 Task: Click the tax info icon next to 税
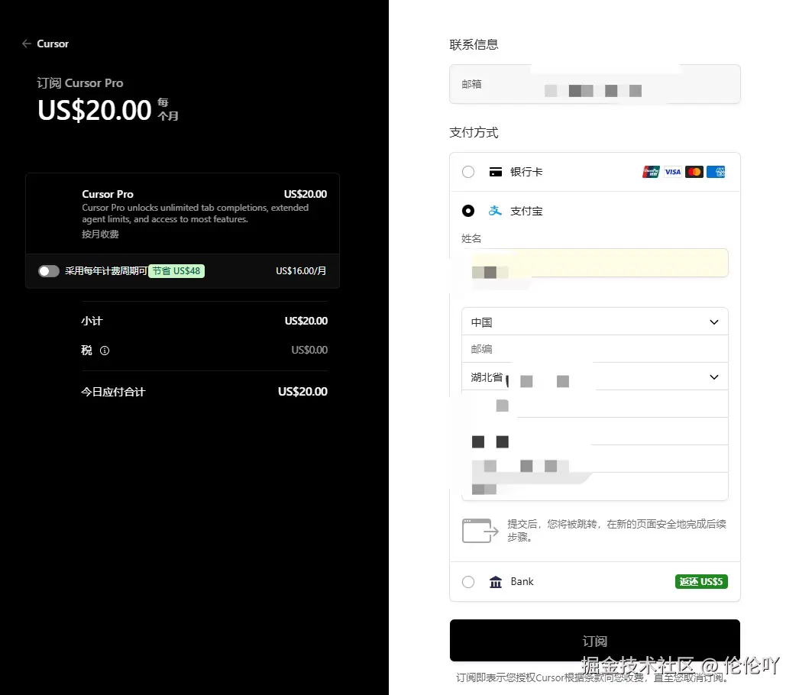click(x=105, y=351)
